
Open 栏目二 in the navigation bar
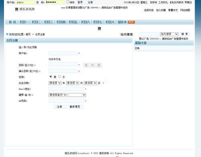[36, 22]
